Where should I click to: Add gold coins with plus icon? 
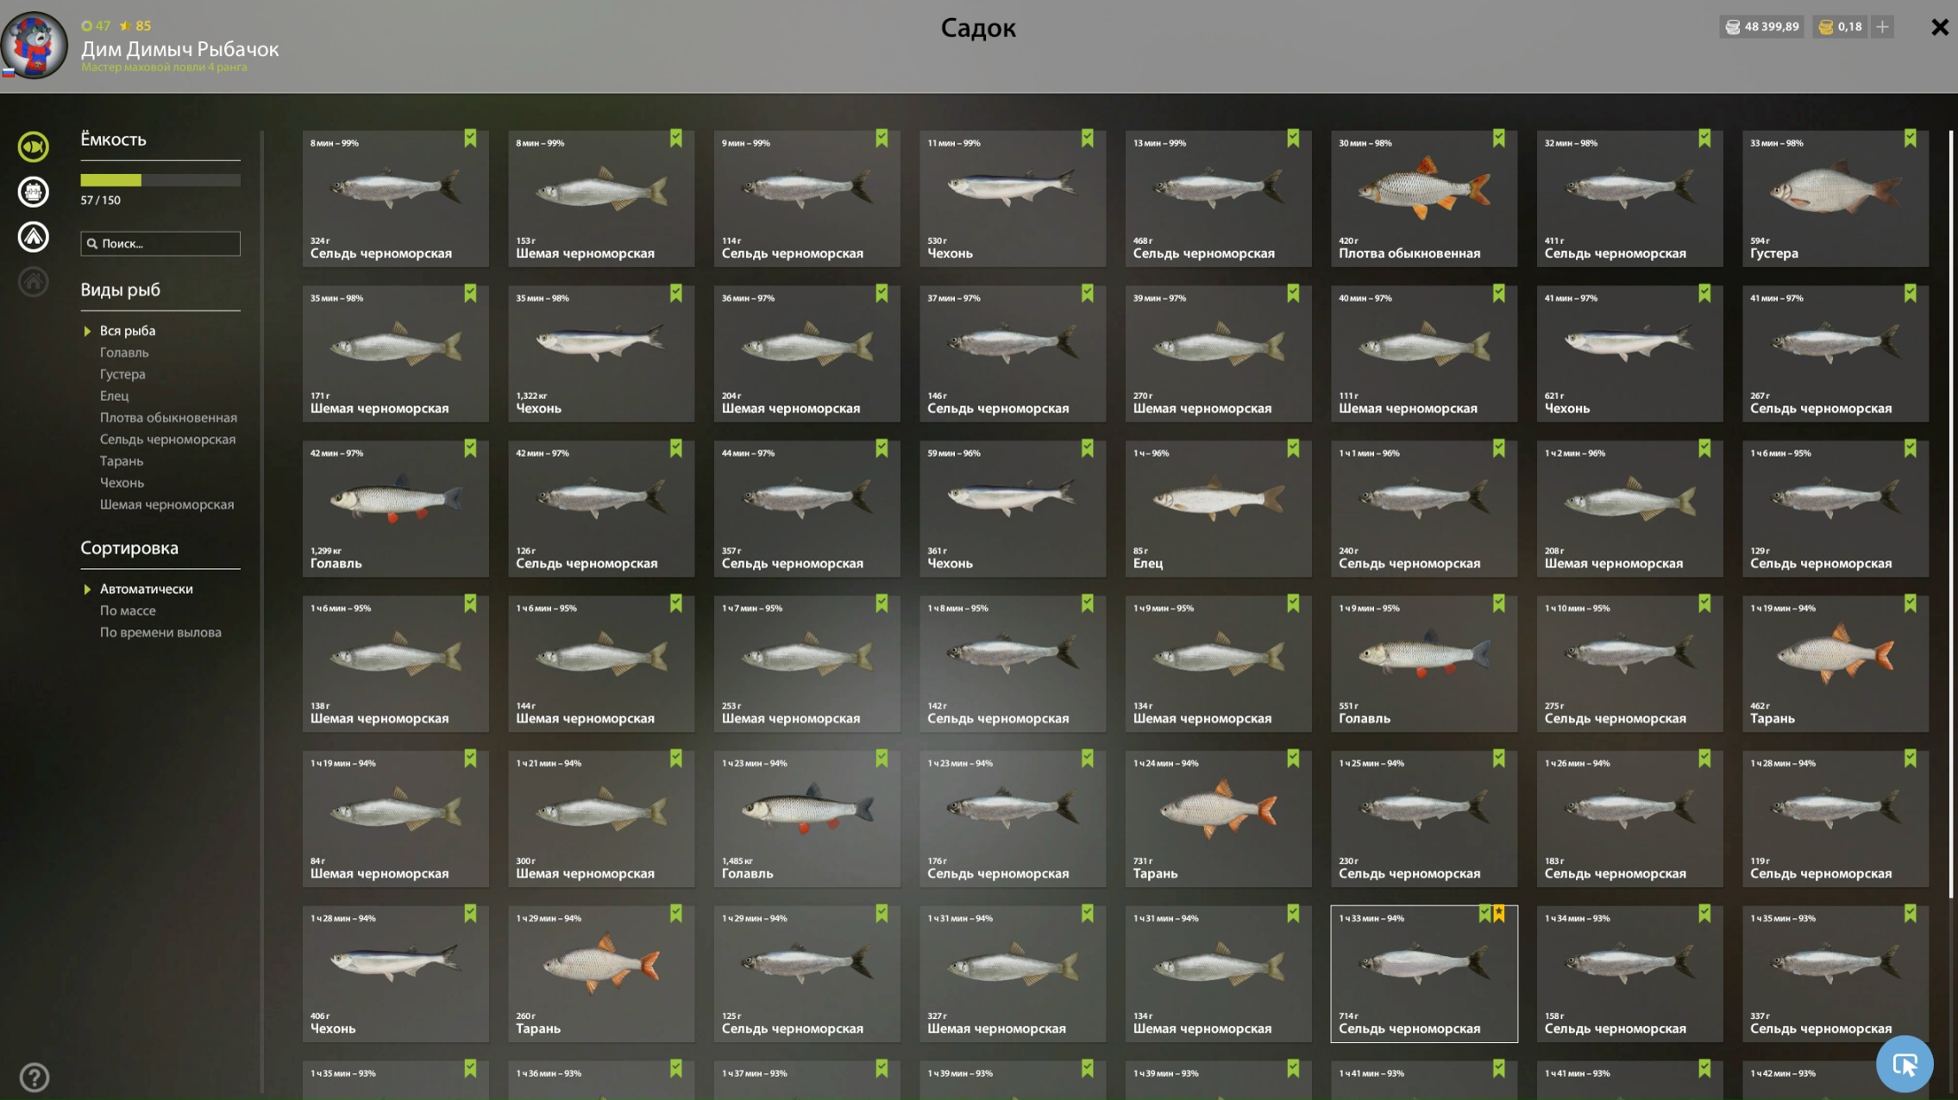[1882, 27]
